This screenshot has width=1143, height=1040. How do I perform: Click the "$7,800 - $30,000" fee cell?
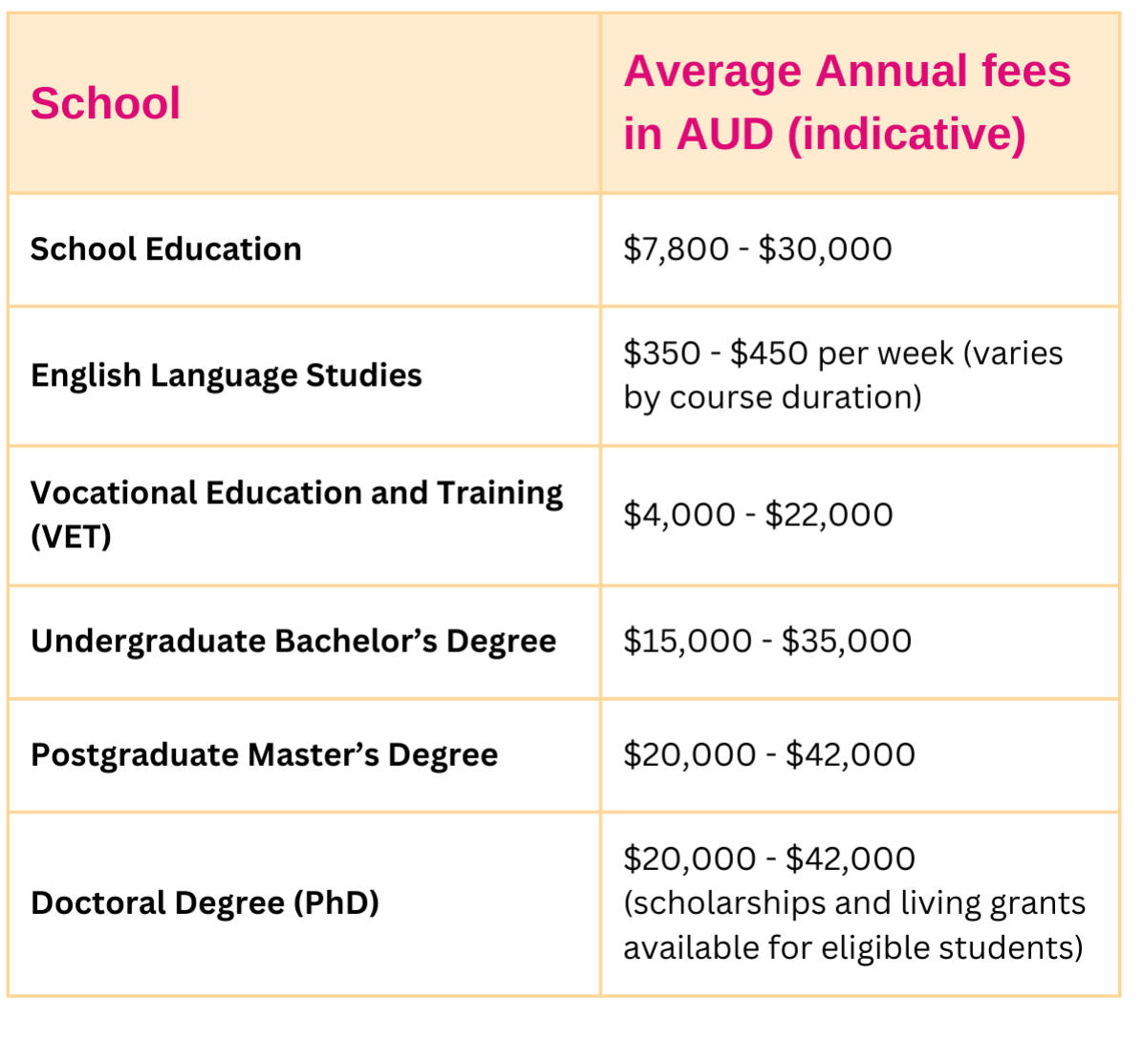pos(757,249)
